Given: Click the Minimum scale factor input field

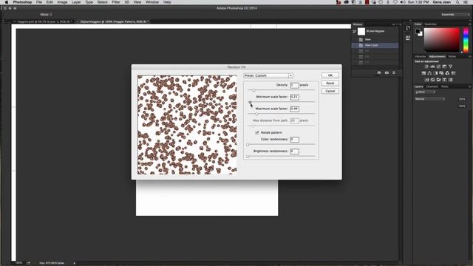Looking at the screenshot, I should (294, 97).
